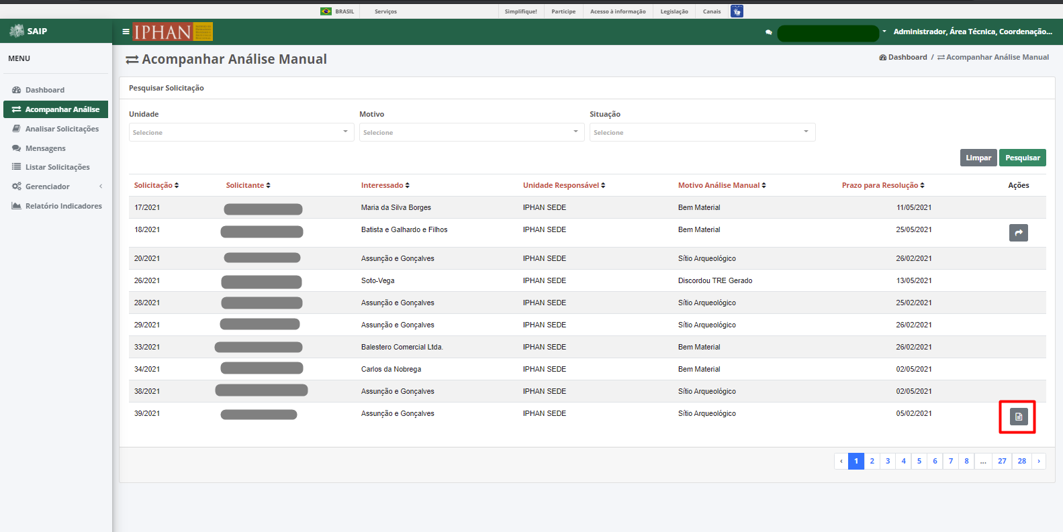
Task: Expand the user account dropdown arrow
Action: (884, 32)
